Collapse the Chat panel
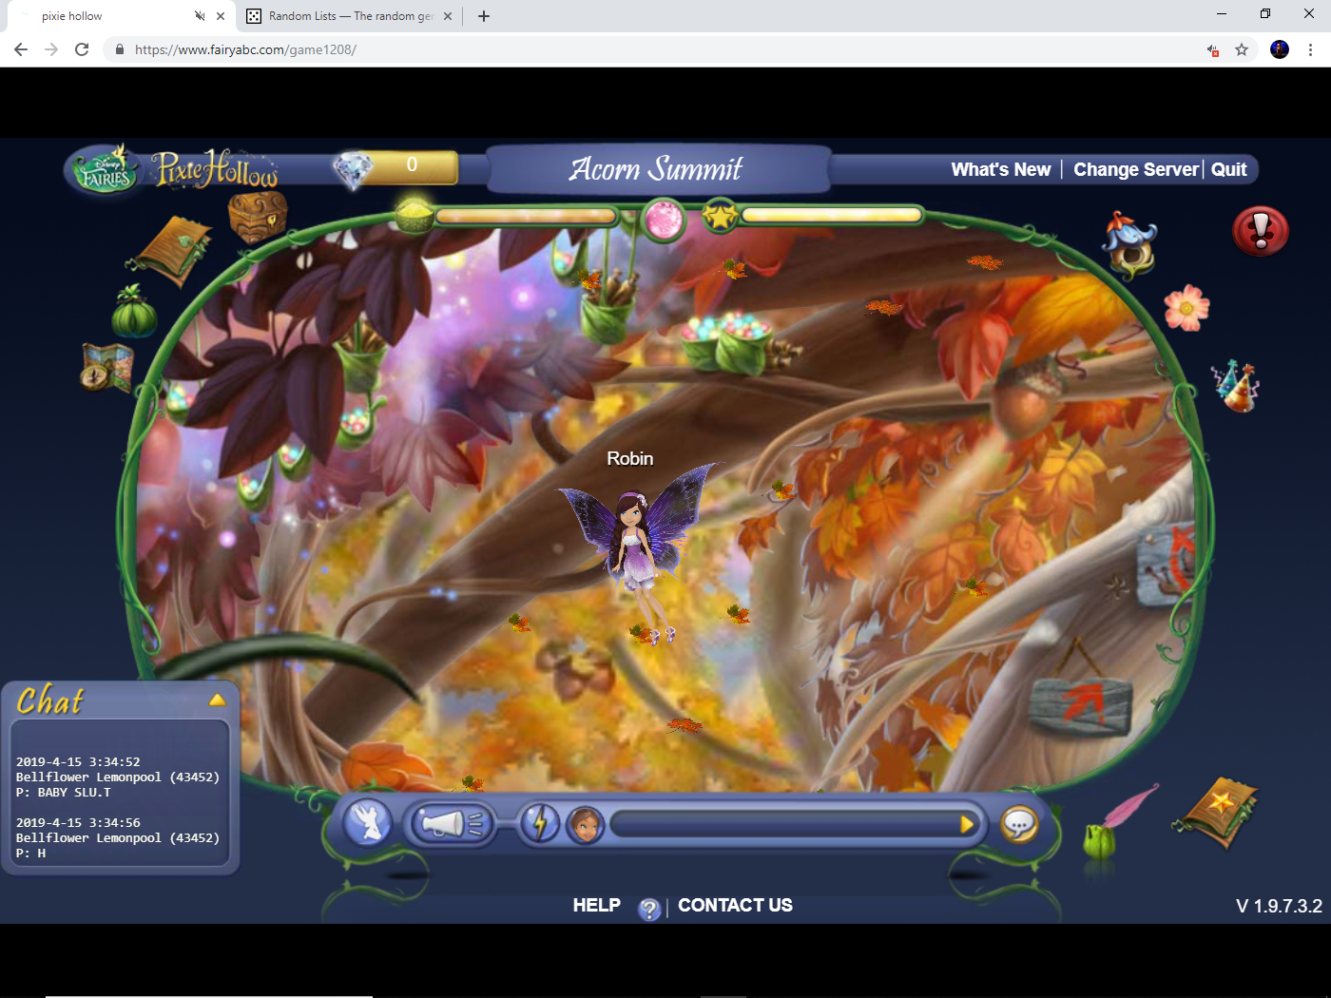1331x998 pixels. 219,699
